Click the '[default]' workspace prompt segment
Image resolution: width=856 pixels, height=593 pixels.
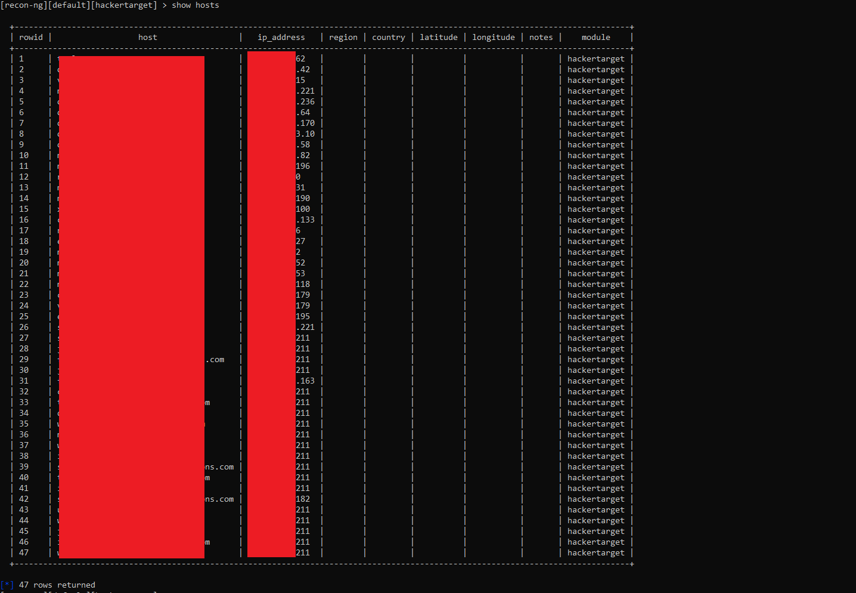pos(69,5)
